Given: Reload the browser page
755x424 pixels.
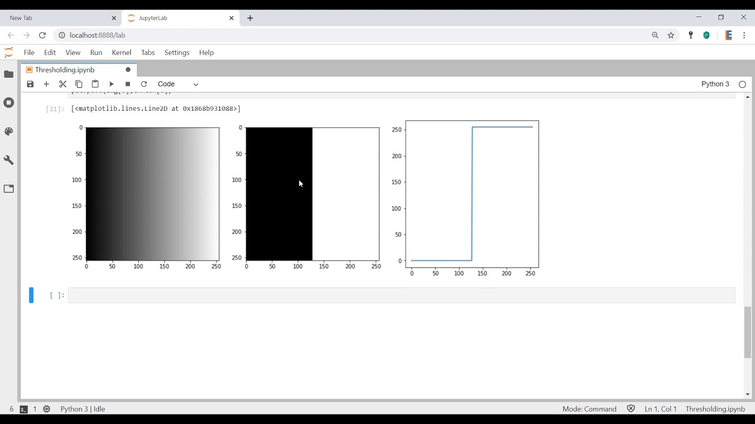Looking at the screenshot, I should pyautogui.click(x=42, y=35).
